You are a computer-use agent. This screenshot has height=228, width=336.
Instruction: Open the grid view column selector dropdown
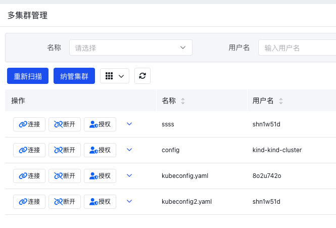tap(115, 76)
